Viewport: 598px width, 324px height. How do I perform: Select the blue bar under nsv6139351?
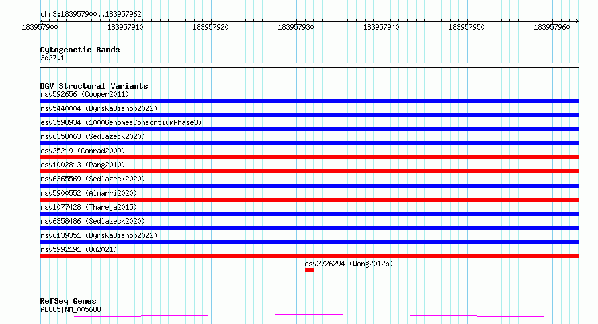tap(309, 242)
